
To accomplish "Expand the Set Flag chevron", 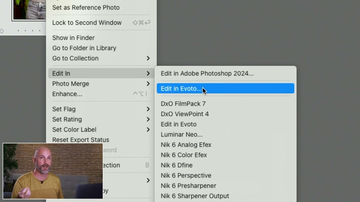I will [148, 109].
